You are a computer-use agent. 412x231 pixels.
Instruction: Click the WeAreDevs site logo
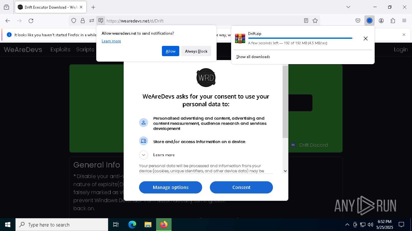point(23,49)
